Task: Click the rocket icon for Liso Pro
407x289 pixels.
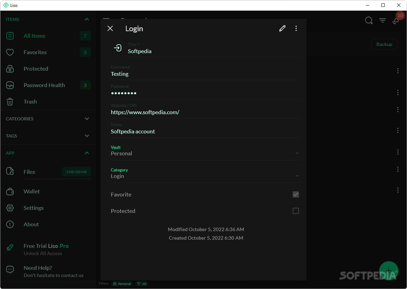Action: 10,248
